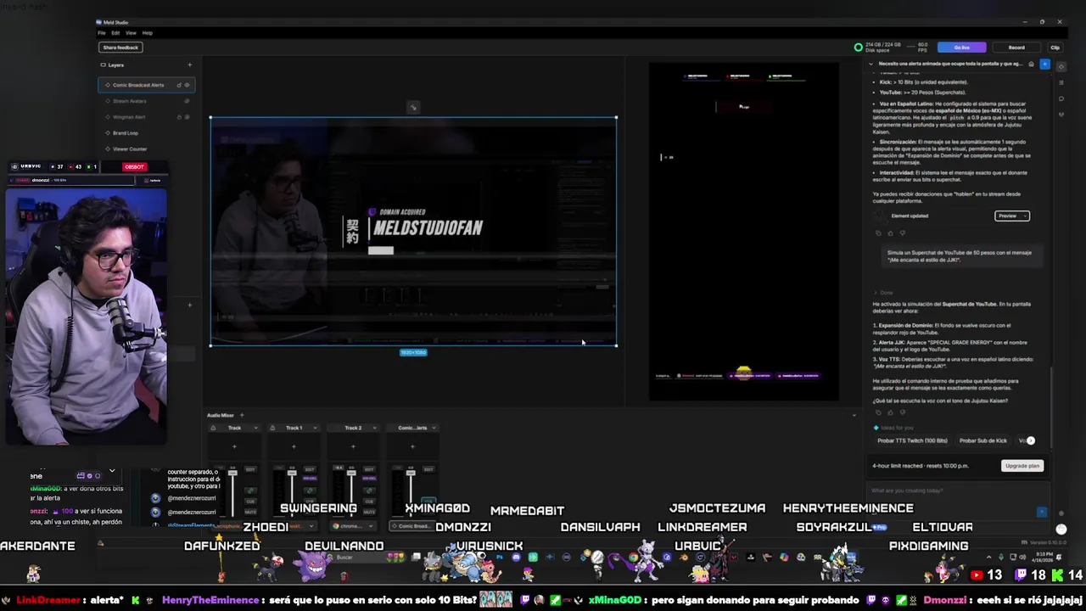Screen dimensions: 1086x611
Task: Click the Upgrade plan button
Action: pos(1022,466)
